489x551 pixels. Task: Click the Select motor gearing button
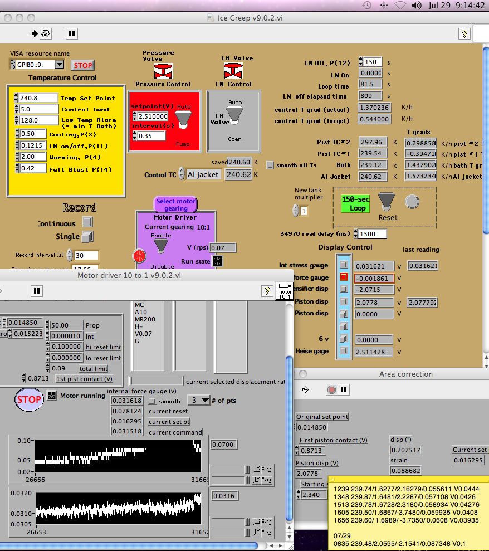(175, 204)
